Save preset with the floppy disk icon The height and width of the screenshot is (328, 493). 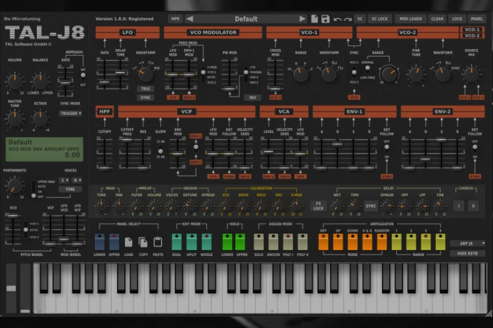(325, 19)
